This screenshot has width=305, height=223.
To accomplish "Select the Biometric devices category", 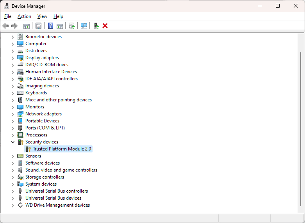I will tap(43, 37).
